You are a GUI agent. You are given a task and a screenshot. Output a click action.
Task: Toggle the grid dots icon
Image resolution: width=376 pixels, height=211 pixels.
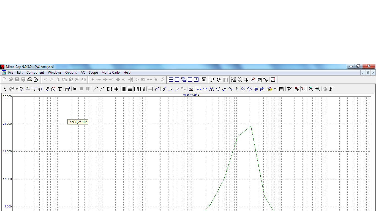click(x=116, y=89)
